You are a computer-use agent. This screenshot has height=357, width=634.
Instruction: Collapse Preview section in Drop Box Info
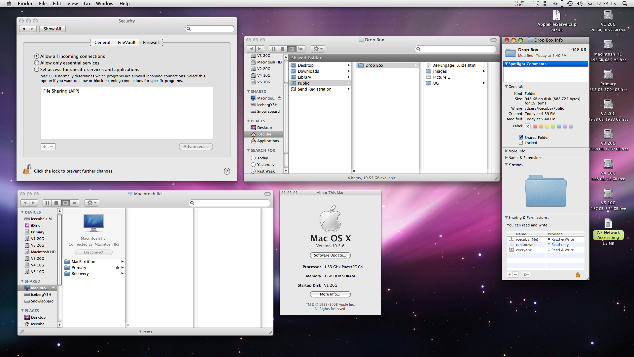click(x=506, y=164)
